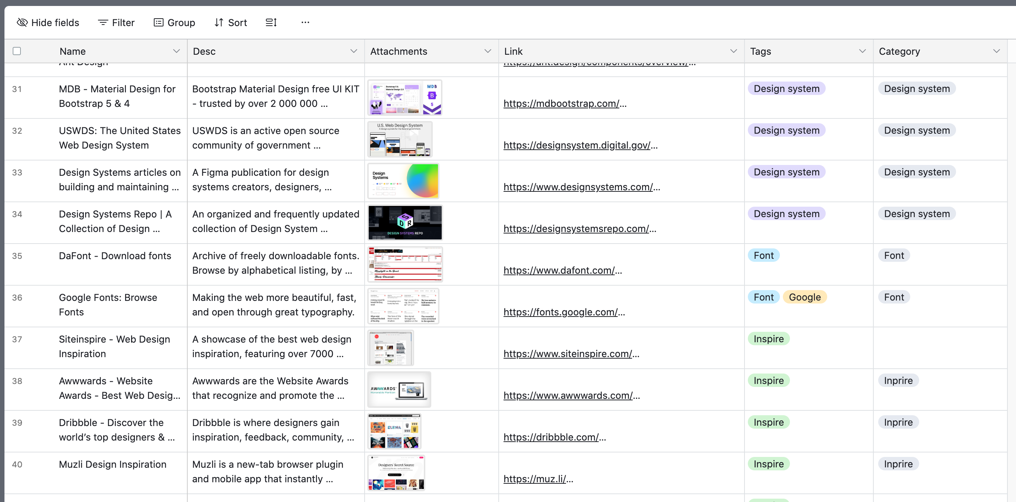The image size is (1016, 502).
Task: Open the mdbootstrap.com link
Action: pos(561,103)
